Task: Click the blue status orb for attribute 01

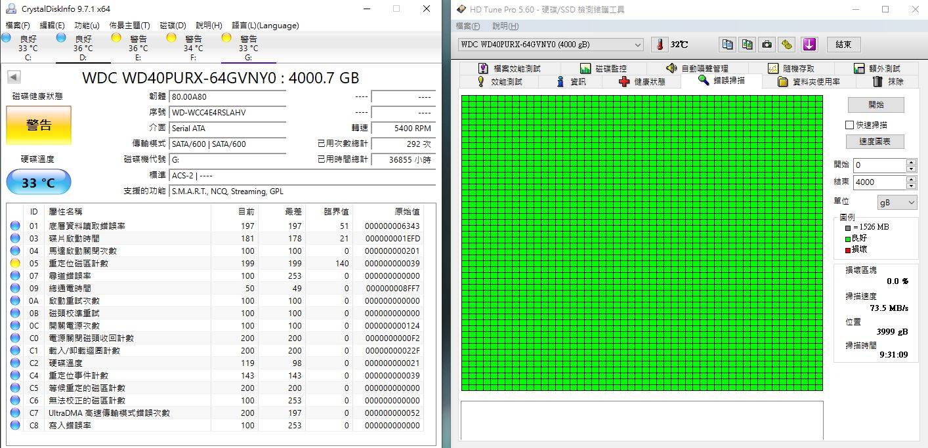Action: click(x=15, y=226)
